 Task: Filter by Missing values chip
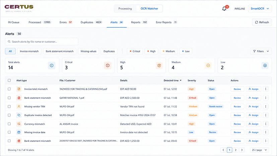88,51
